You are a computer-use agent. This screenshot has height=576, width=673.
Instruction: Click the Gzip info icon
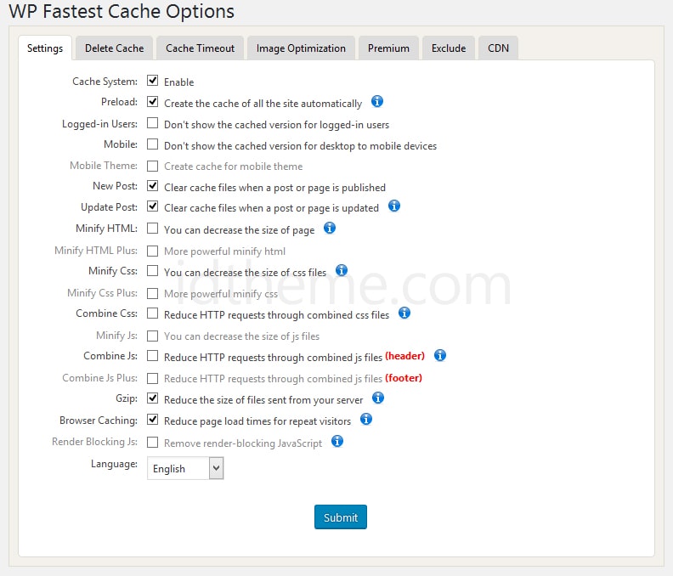377,398
